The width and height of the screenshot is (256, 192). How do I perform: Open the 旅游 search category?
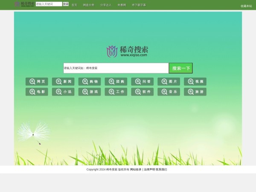195,92
